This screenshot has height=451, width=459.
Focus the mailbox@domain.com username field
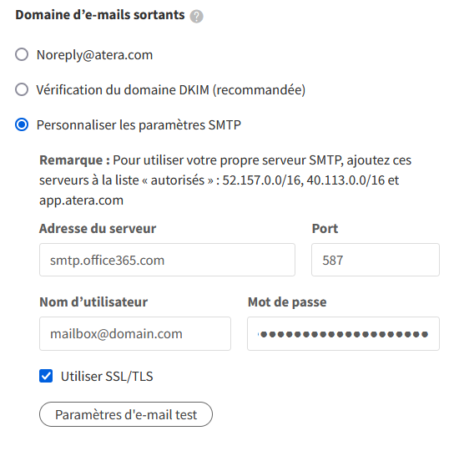(135, 333)
